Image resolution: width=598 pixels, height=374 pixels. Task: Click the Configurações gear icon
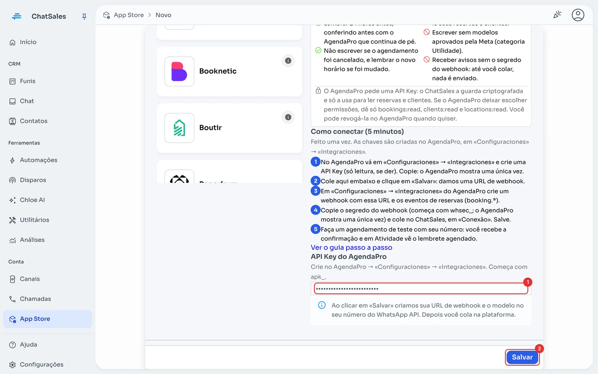coord(12,365)
